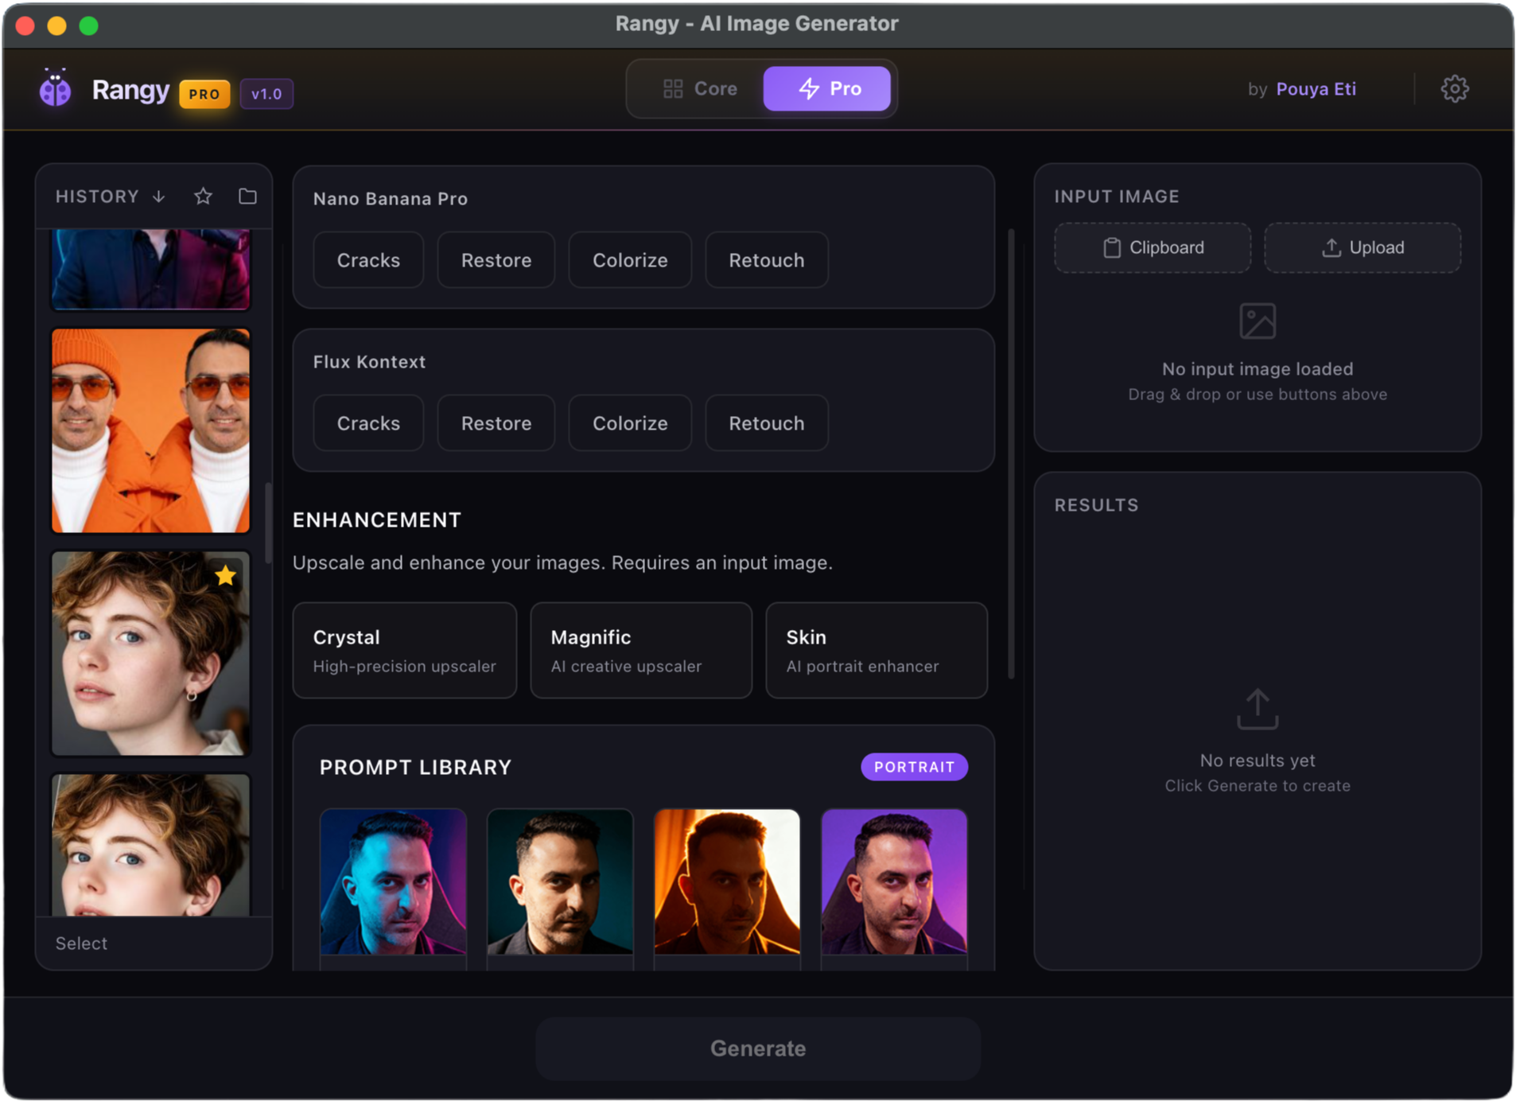The width and height of the screenshot is (1520, 1105).
Task: Open the settings gear
Action: 1456,88
